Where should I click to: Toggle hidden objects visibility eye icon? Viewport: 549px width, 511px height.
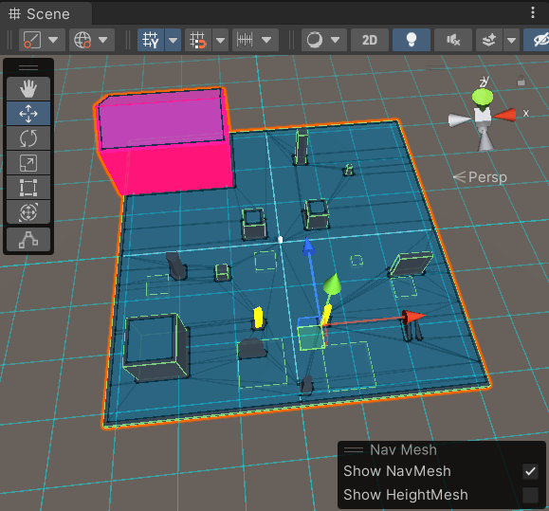click(x=540, y=40)
